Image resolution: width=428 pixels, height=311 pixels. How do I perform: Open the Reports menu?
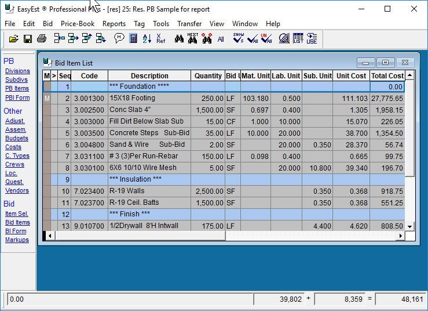(114, 24)
